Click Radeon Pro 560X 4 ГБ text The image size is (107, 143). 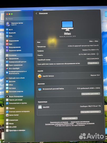point(90,50)
